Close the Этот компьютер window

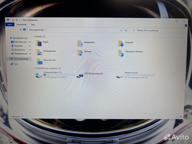[184, 21]
